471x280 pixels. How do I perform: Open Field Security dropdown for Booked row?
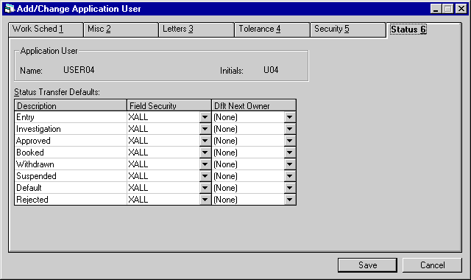pyautogui.click(x=205, y=153)
